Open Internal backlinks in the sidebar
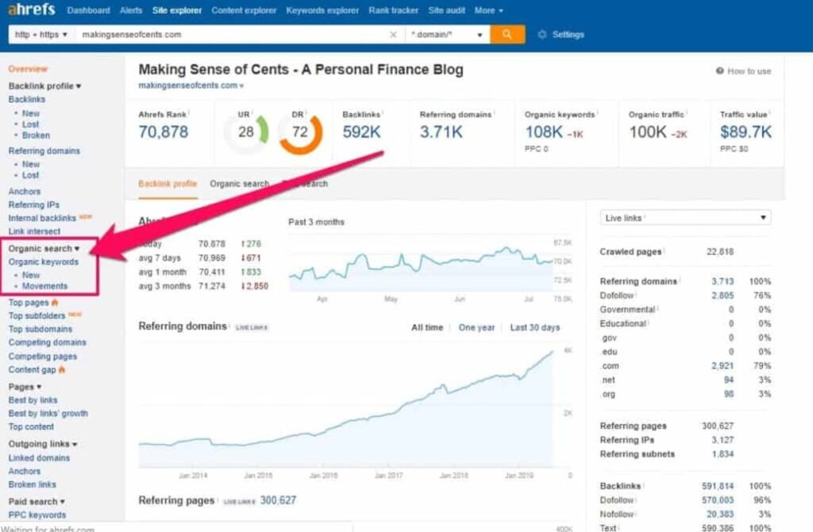Viewport: 813px width, 532px height. coord(42,218)
